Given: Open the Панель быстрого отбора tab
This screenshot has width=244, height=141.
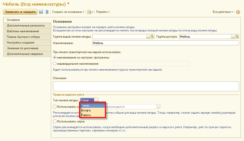Looking at the screenshot, I should pyautogui.click(x=27, y=37).
